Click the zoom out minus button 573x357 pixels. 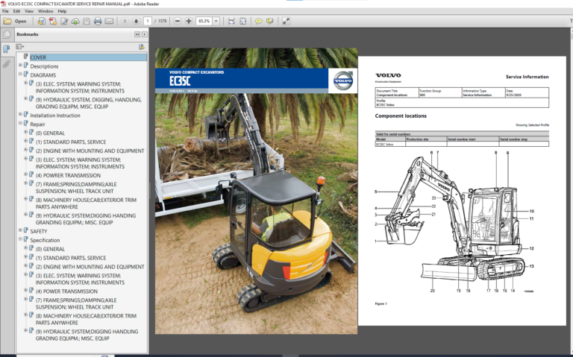pyautogui.click(x=178, y=22)
